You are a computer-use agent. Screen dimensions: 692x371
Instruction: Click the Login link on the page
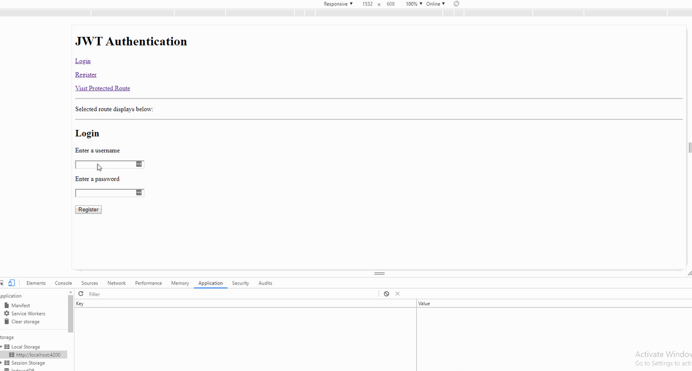[x=82, y=61]
